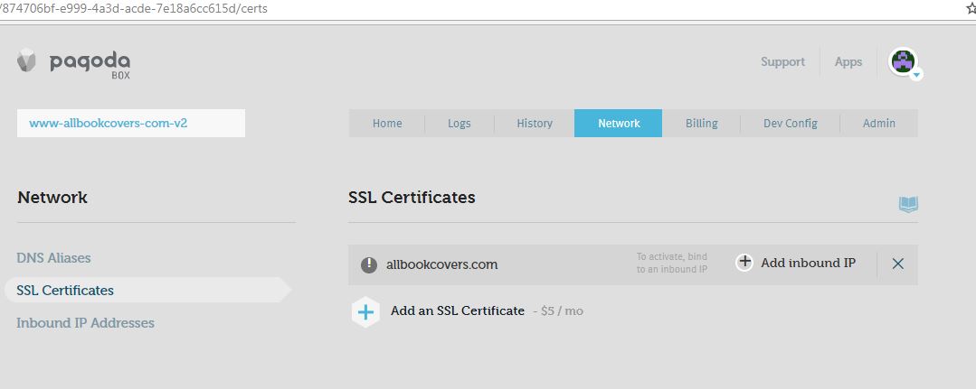Switch to the Dev Config tab
This screenshot has height=389, width=976.
[791, 123]
